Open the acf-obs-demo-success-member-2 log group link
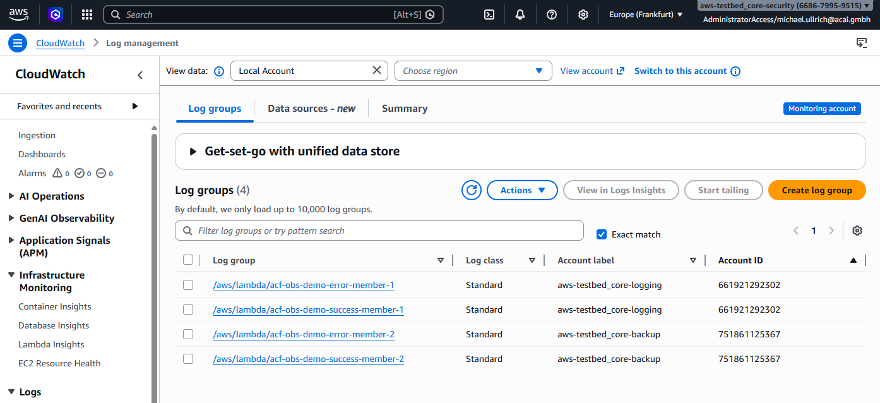Image resolution: width=880 pixels, height=403 pixels. (308, 359)
